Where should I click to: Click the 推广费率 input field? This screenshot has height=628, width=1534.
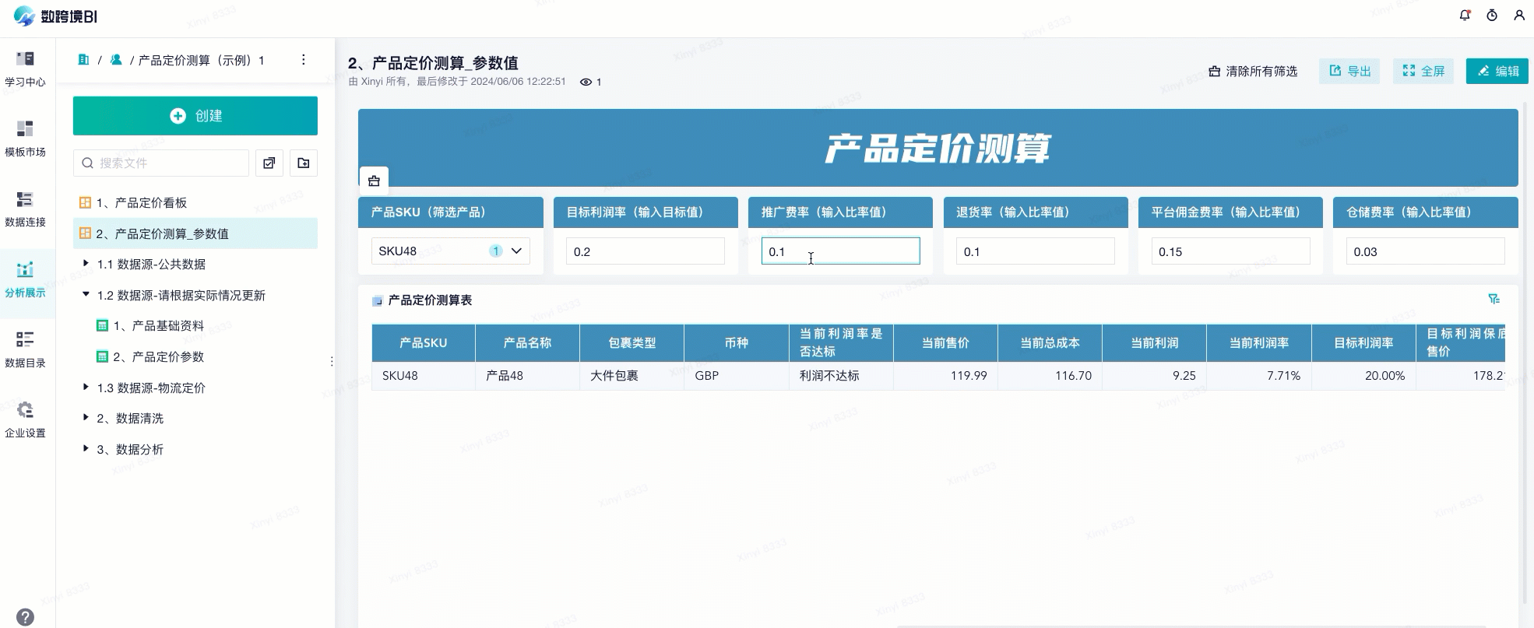point(840,251)
